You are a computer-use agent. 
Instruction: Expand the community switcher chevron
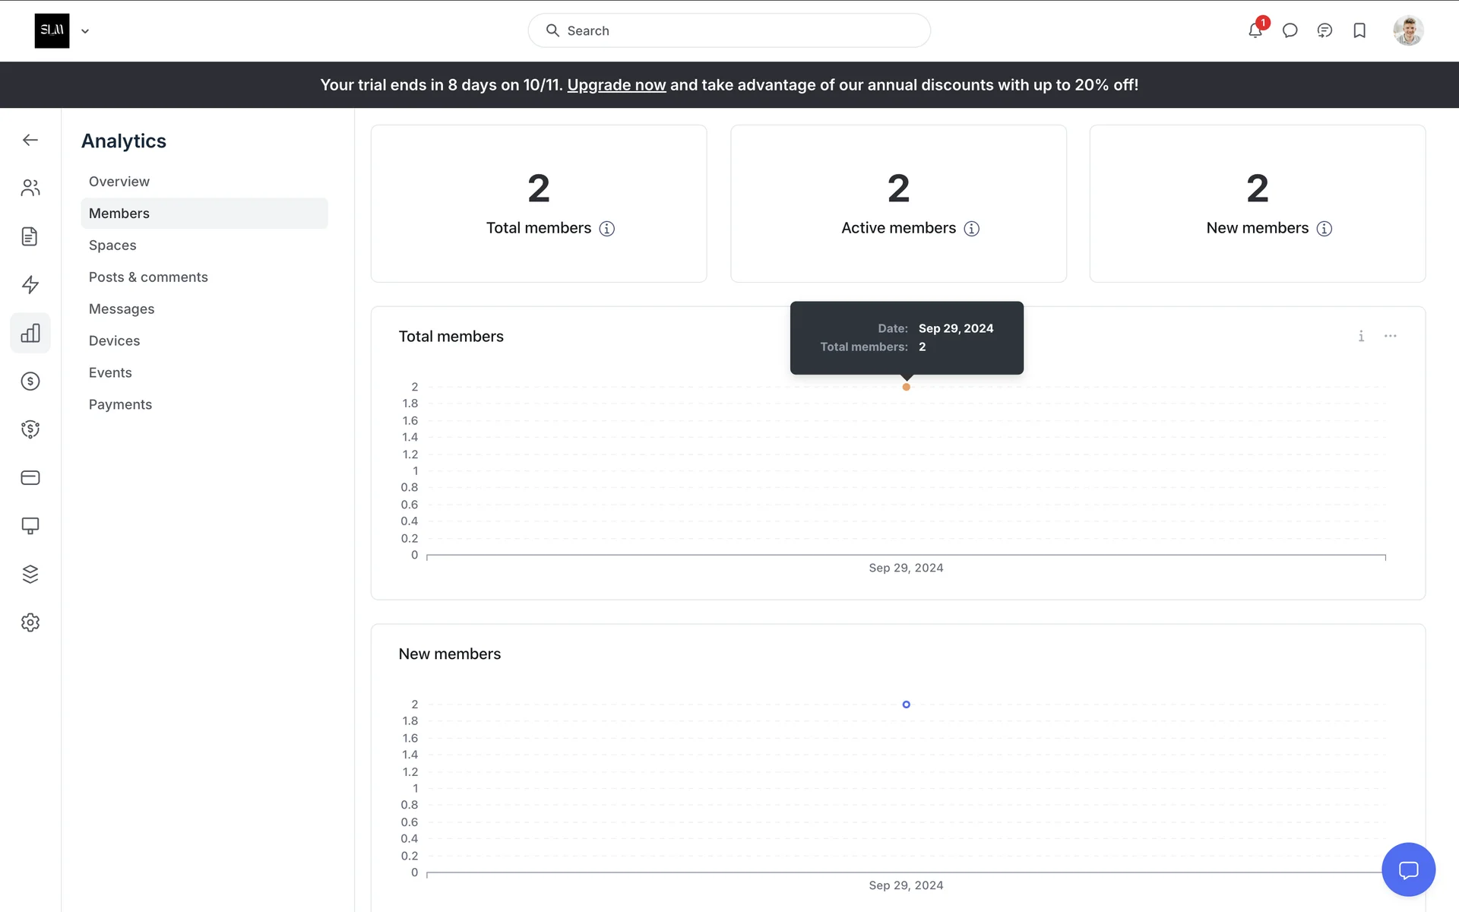85,31
